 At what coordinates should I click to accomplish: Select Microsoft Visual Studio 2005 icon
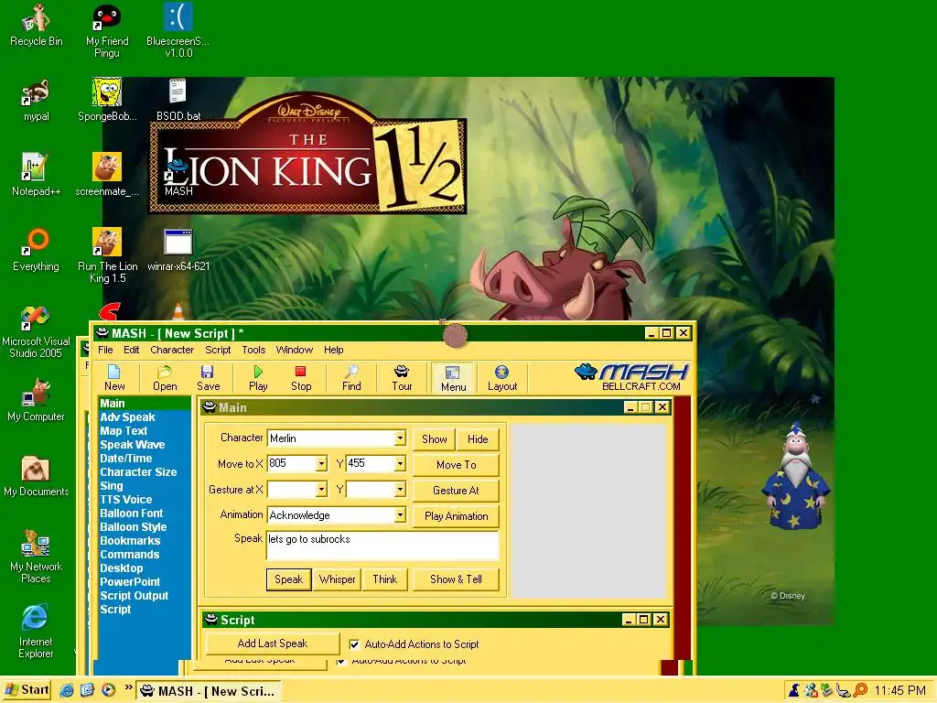pos(36,331)
